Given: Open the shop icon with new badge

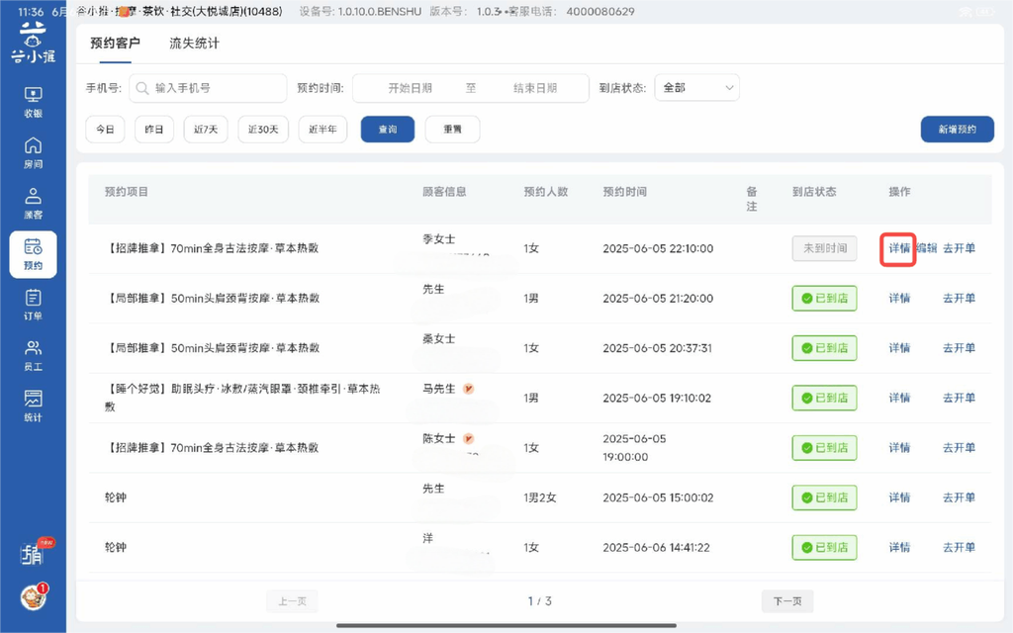Looking at the screenshot, I should [35, 552].
